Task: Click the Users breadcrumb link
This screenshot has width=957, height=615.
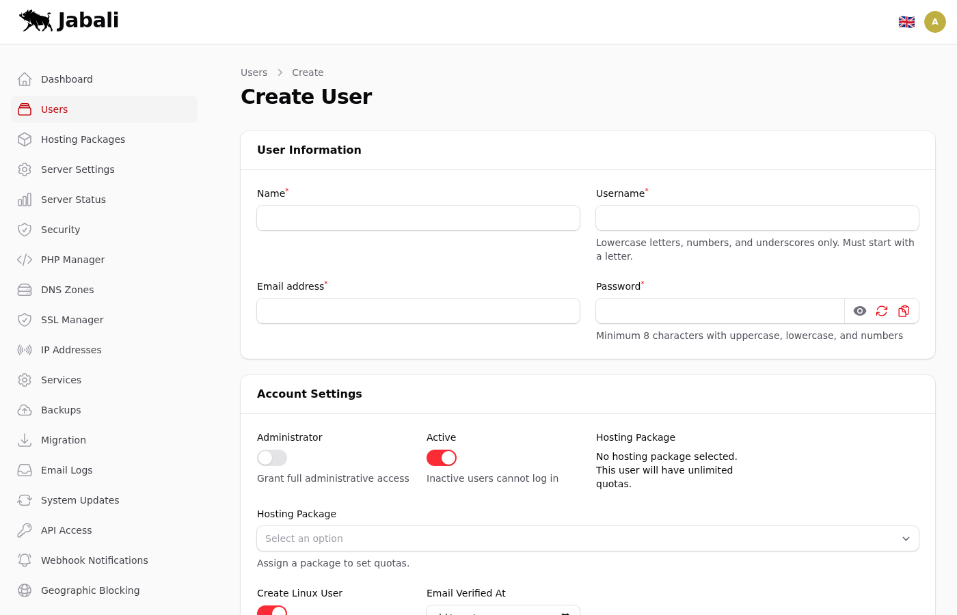Action: tap(254, 72)
